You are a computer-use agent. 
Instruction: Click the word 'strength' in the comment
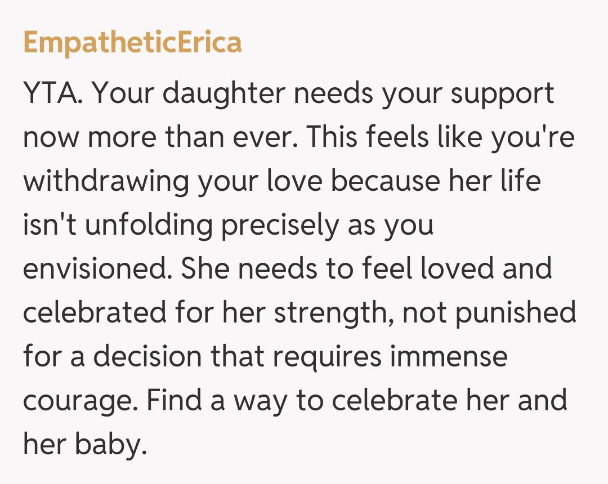pyautogui.click(x=334, y=313)
